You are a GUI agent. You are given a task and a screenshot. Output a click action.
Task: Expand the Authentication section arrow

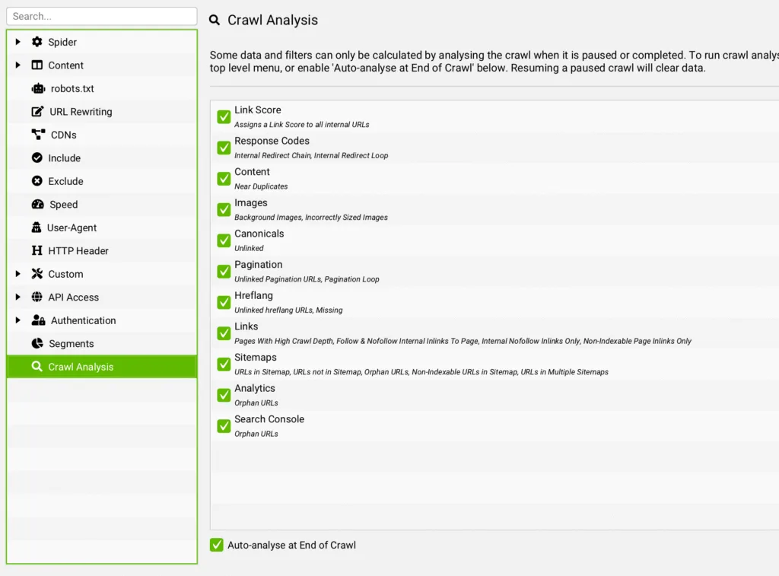(18, 320)
